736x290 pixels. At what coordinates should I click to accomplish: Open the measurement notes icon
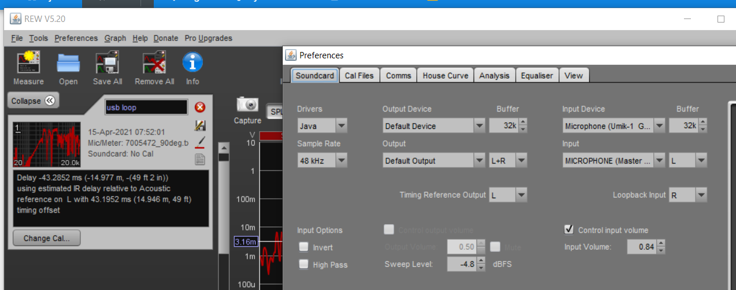[x=200, y=159]
